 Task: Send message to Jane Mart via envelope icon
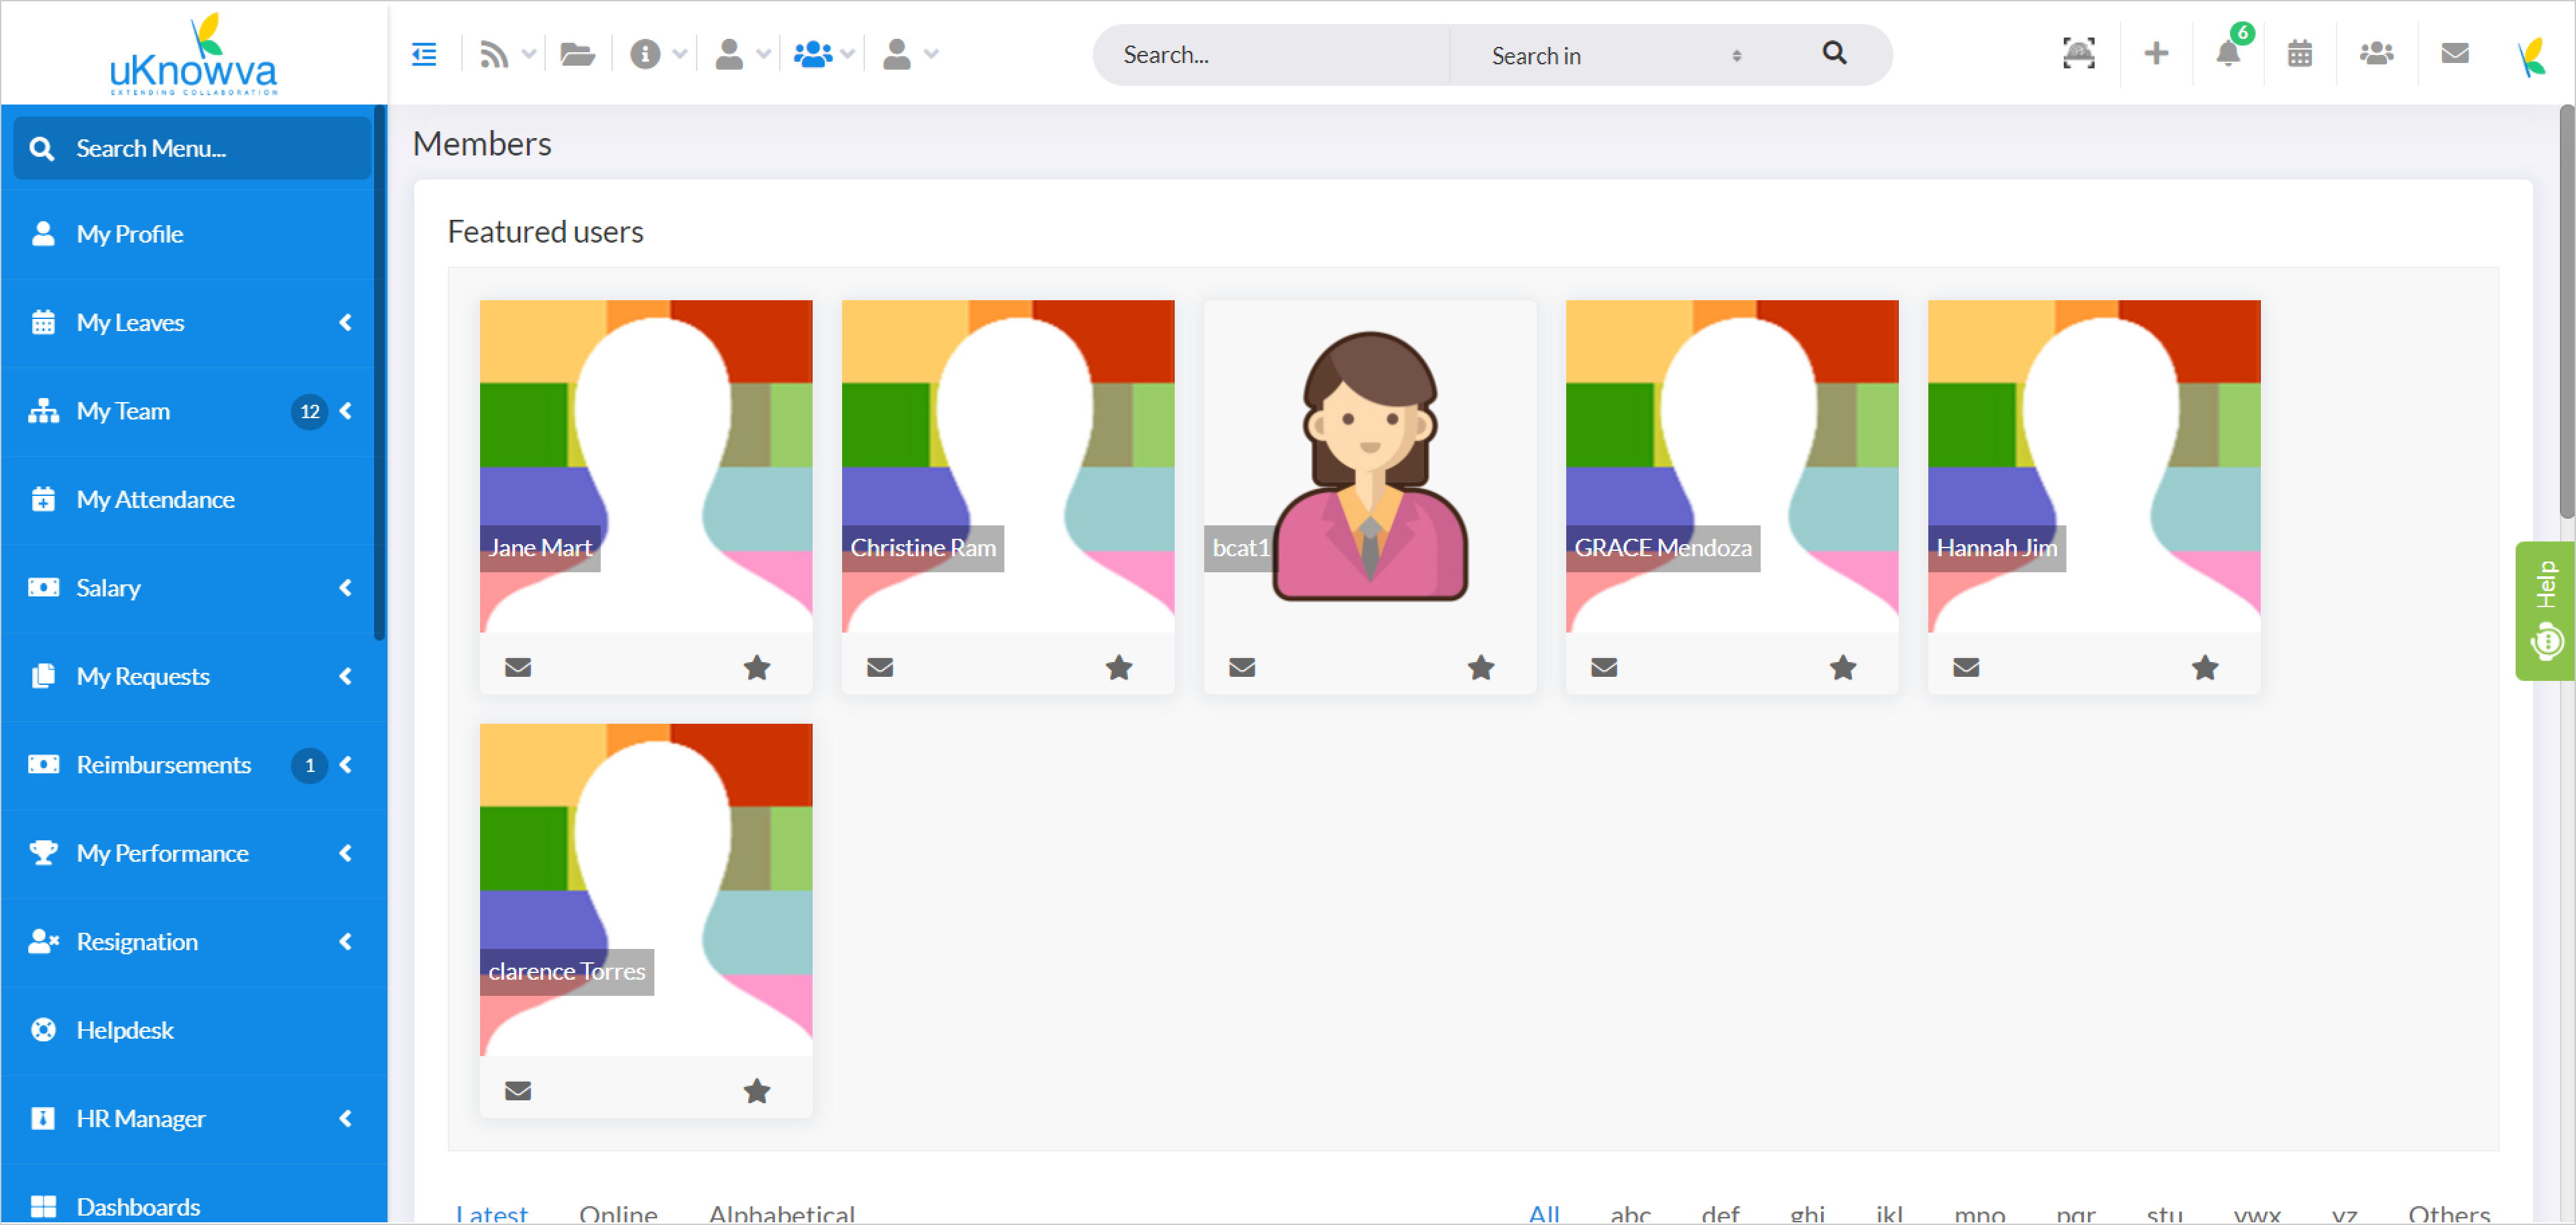[x=518, y=667]
